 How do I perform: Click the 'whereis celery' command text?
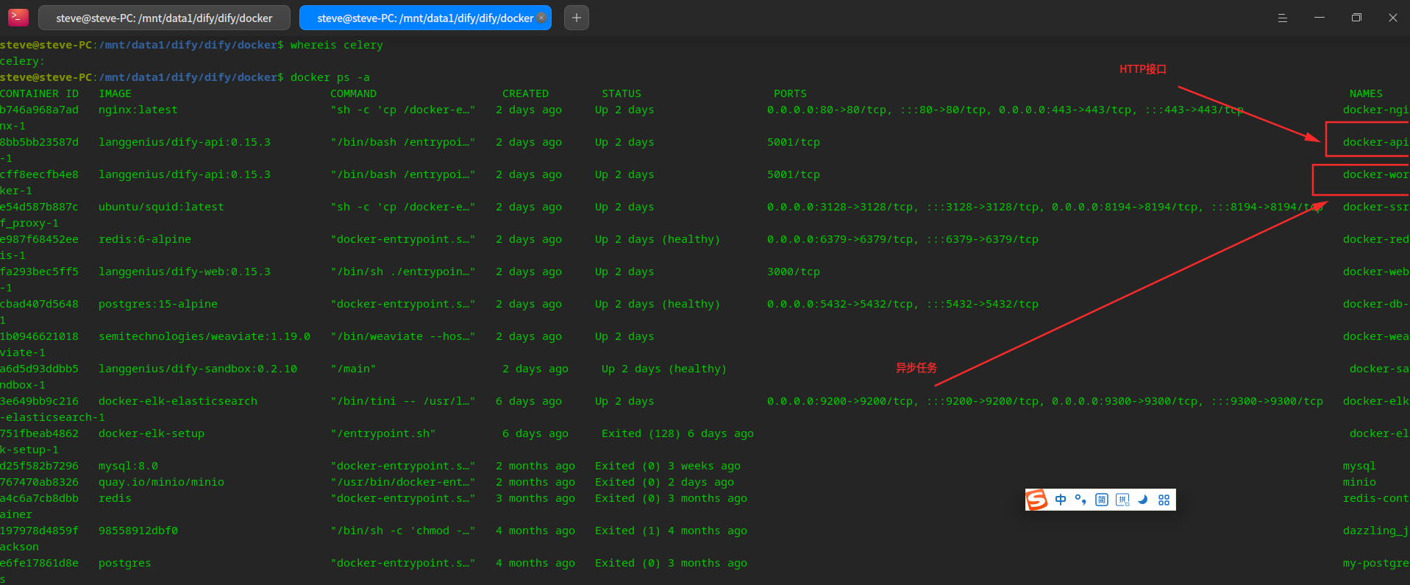pos(336,45)
